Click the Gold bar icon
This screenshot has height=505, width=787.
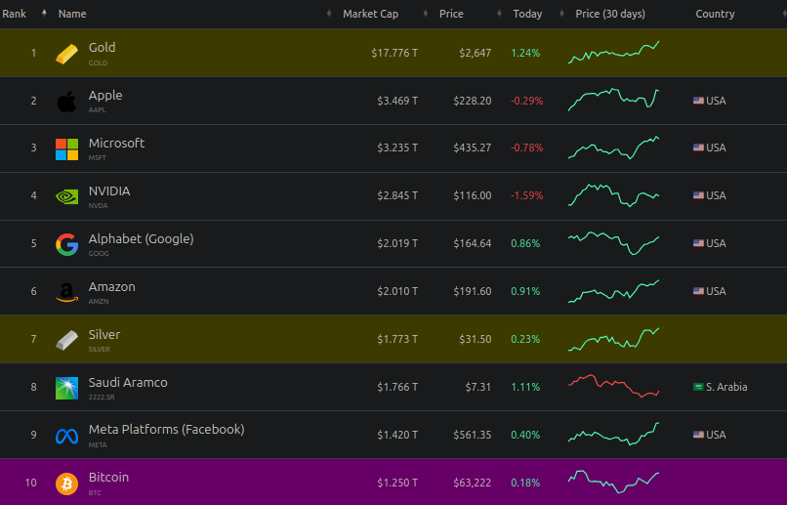(x=66, y=53)
